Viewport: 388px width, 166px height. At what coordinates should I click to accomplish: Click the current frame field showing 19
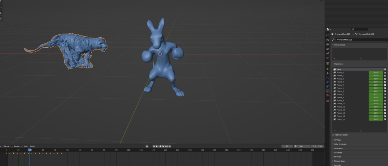pyautogui.click(x=287, y=146)
